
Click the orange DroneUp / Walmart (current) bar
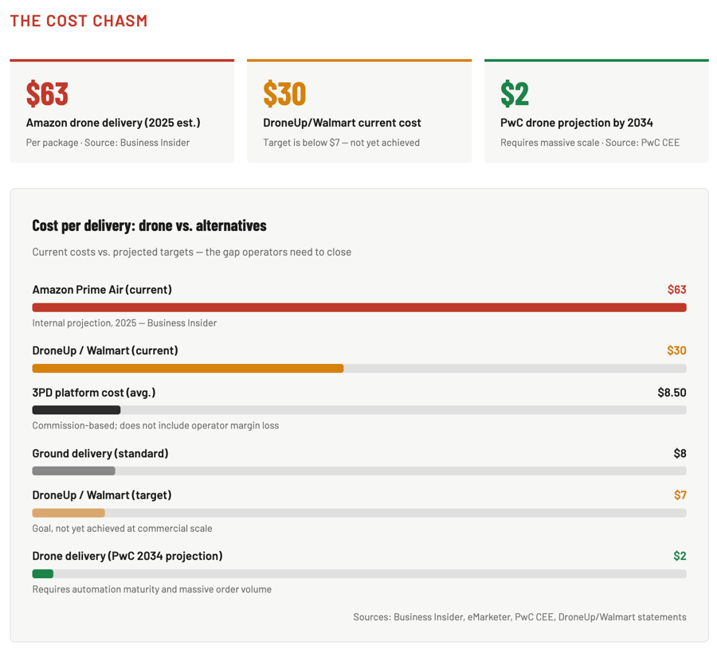point(187,369)
